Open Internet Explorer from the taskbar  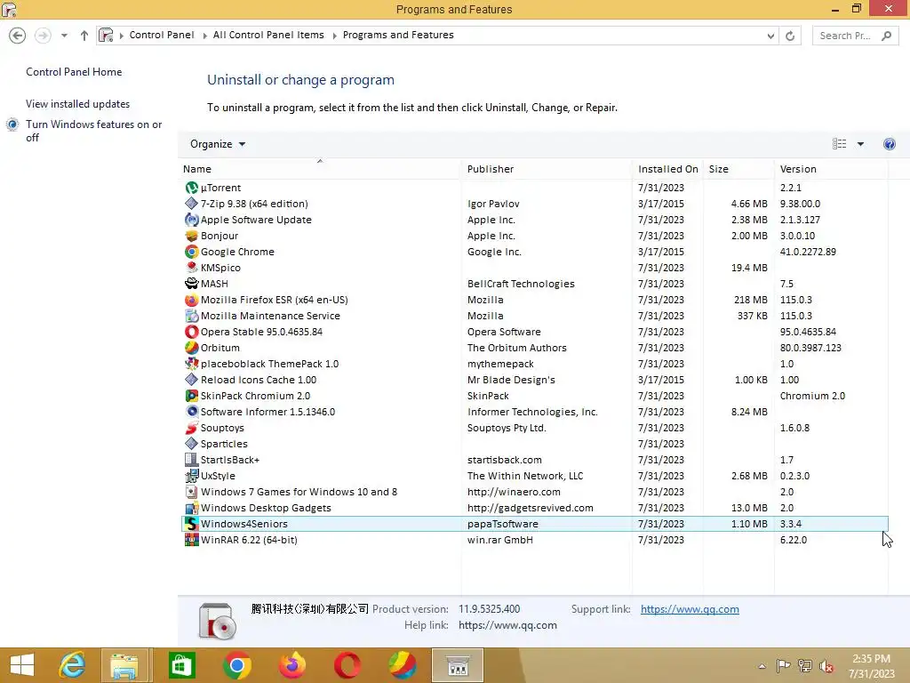(x=72, y=665)
